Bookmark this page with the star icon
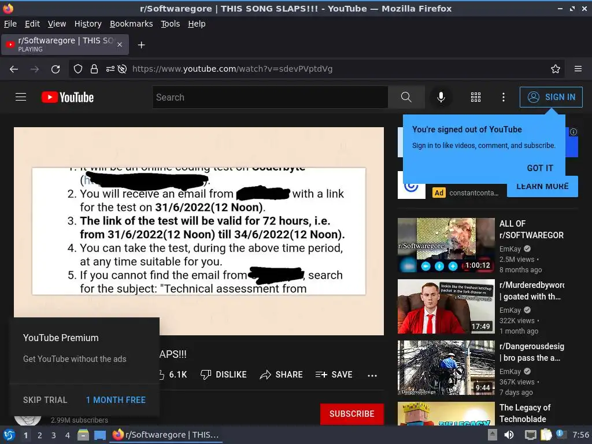The height and width of the screenshot is (444, 592). click(556, 69)
